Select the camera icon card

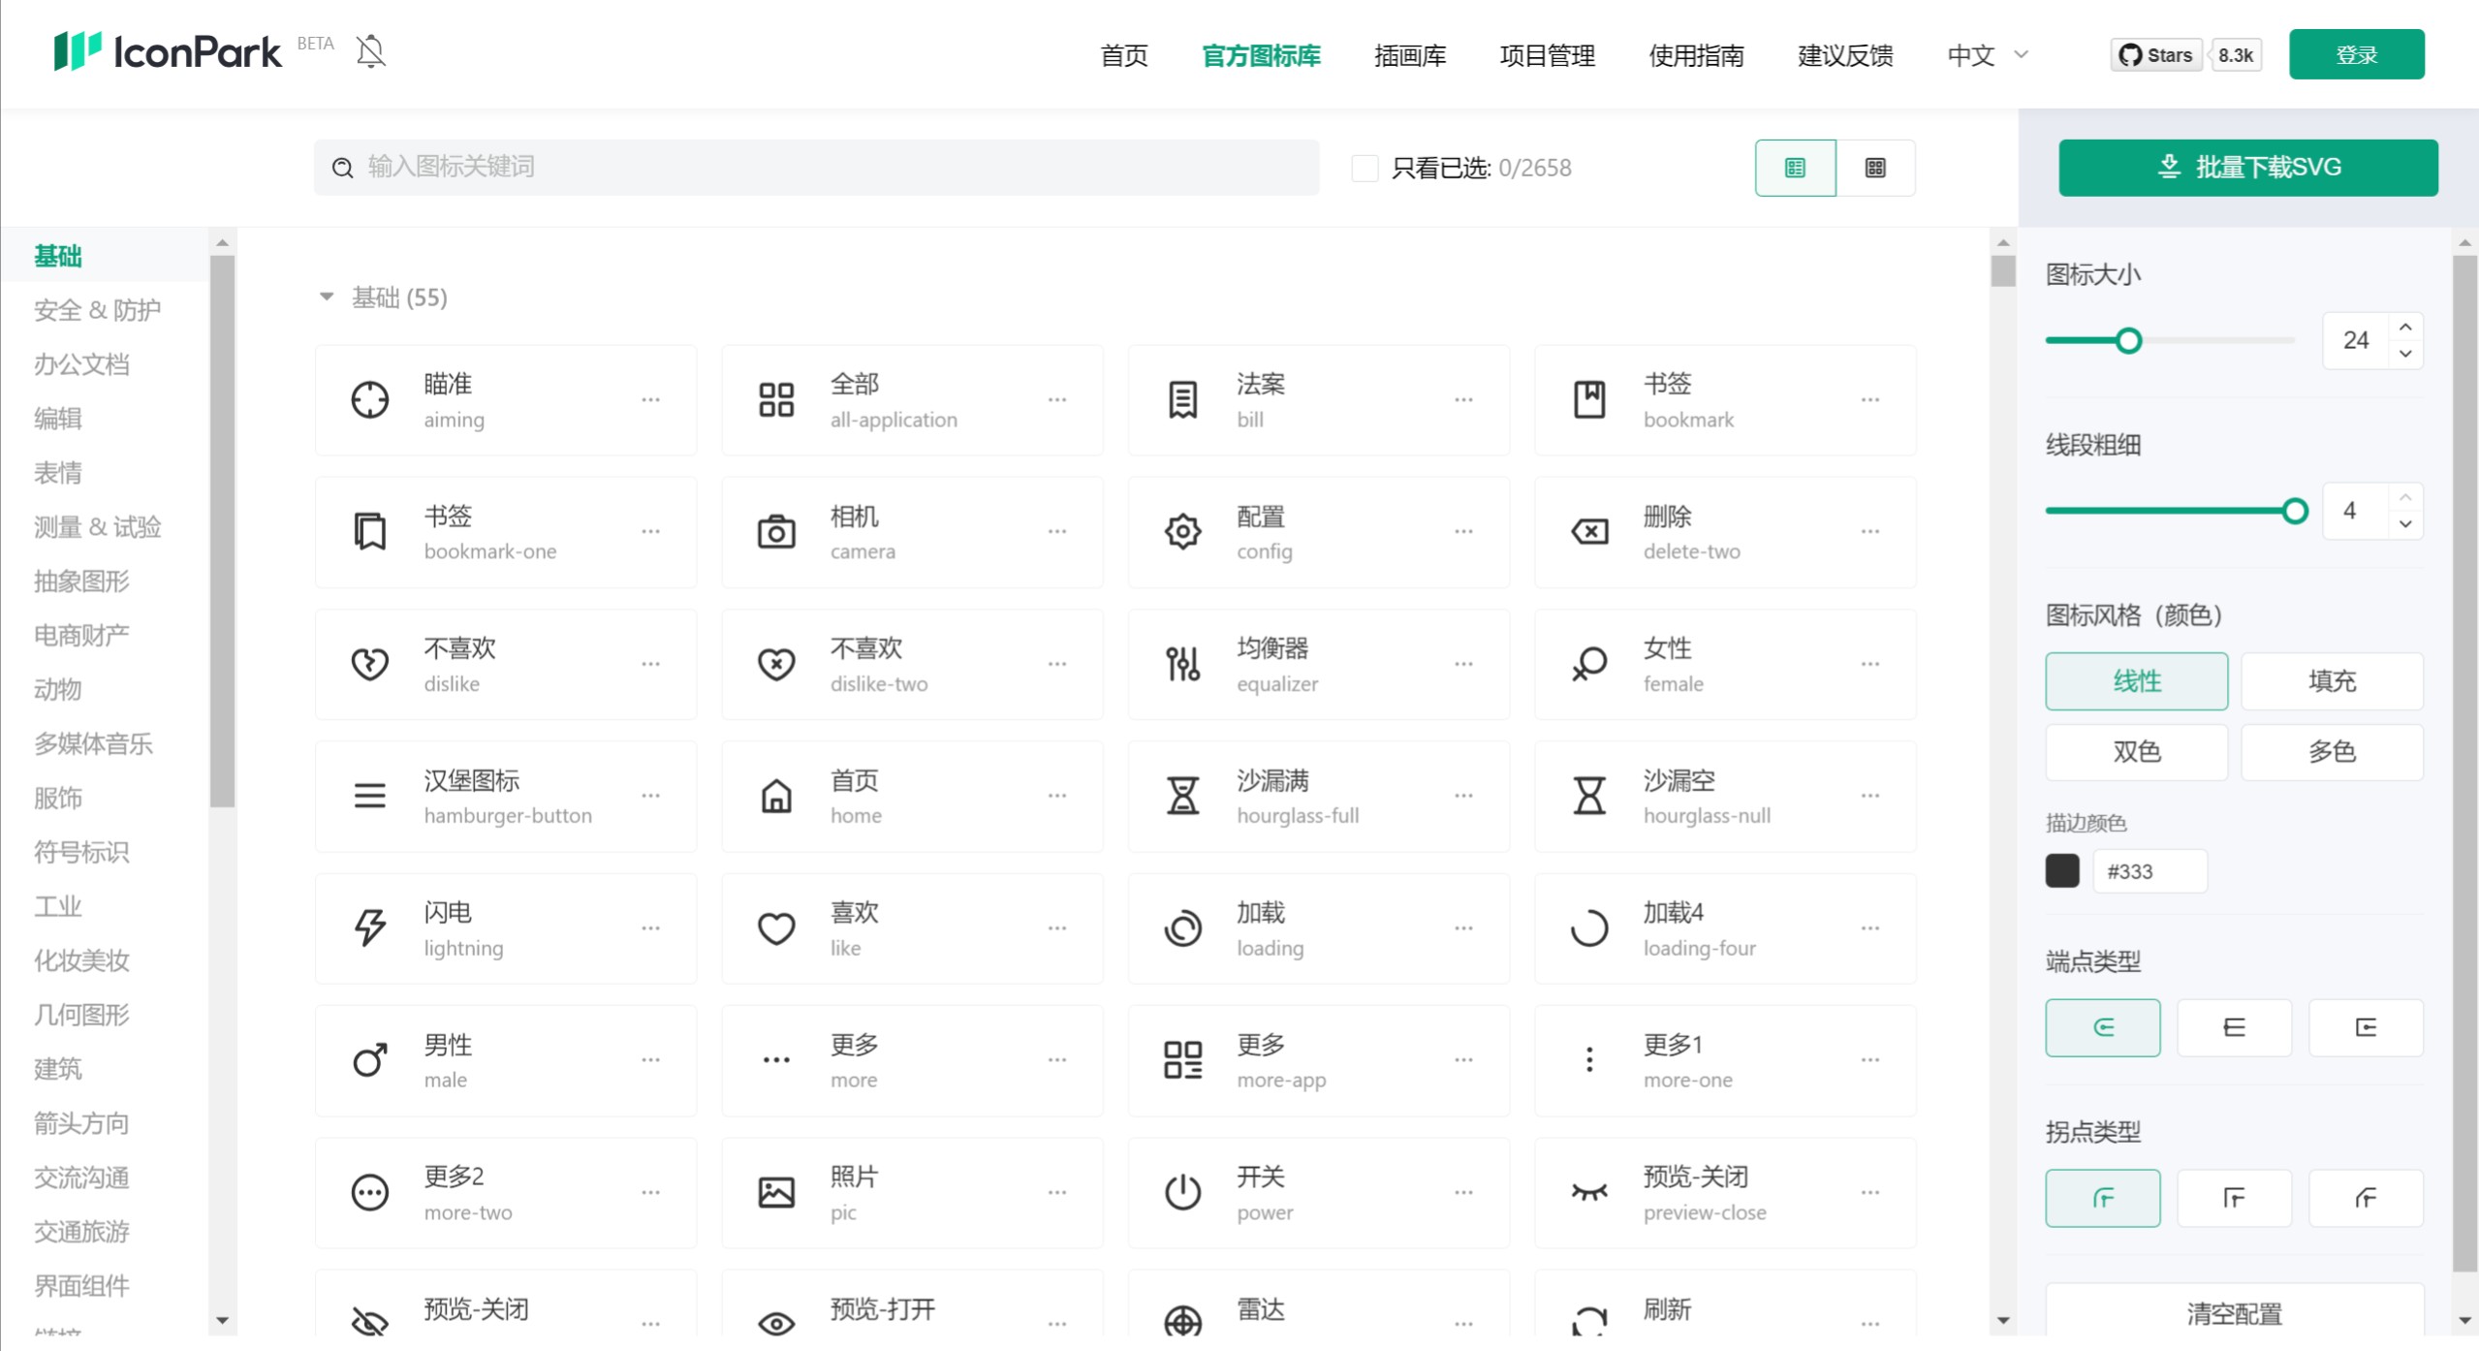pos(911,531)
